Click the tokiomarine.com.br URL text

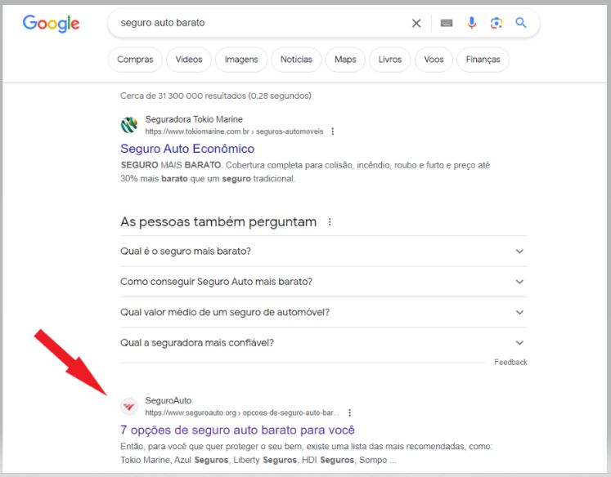coord(234,132)
